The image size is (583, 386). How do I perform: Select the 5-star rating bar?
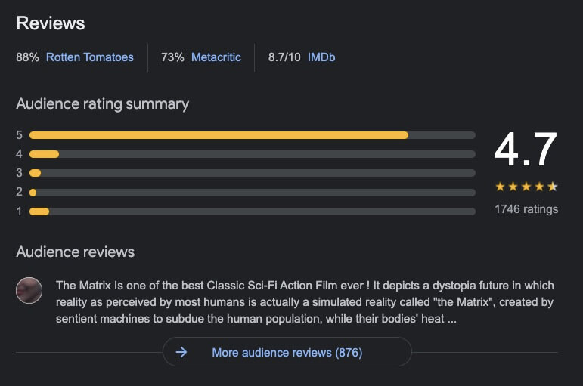[x=253, y=135]
